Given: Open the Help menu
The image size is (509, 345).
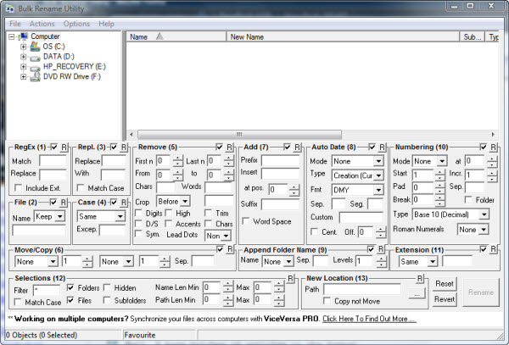Looking at the screenshot, I should [x=106, y=24].
